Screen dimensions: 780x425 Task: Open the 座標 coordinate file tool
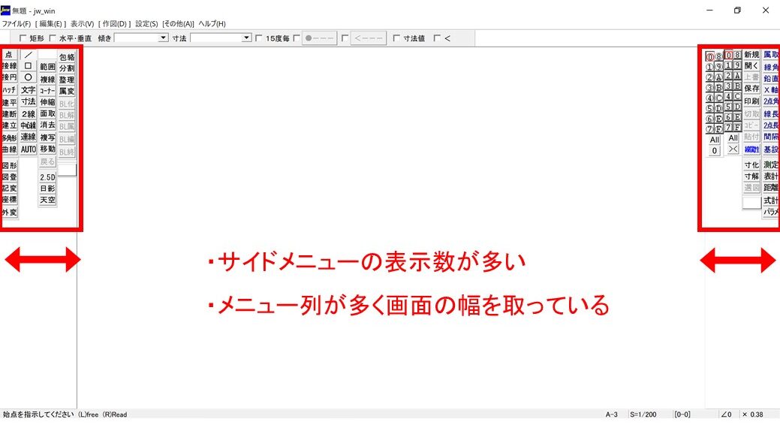pyautogui.click(x=9, y=200)
